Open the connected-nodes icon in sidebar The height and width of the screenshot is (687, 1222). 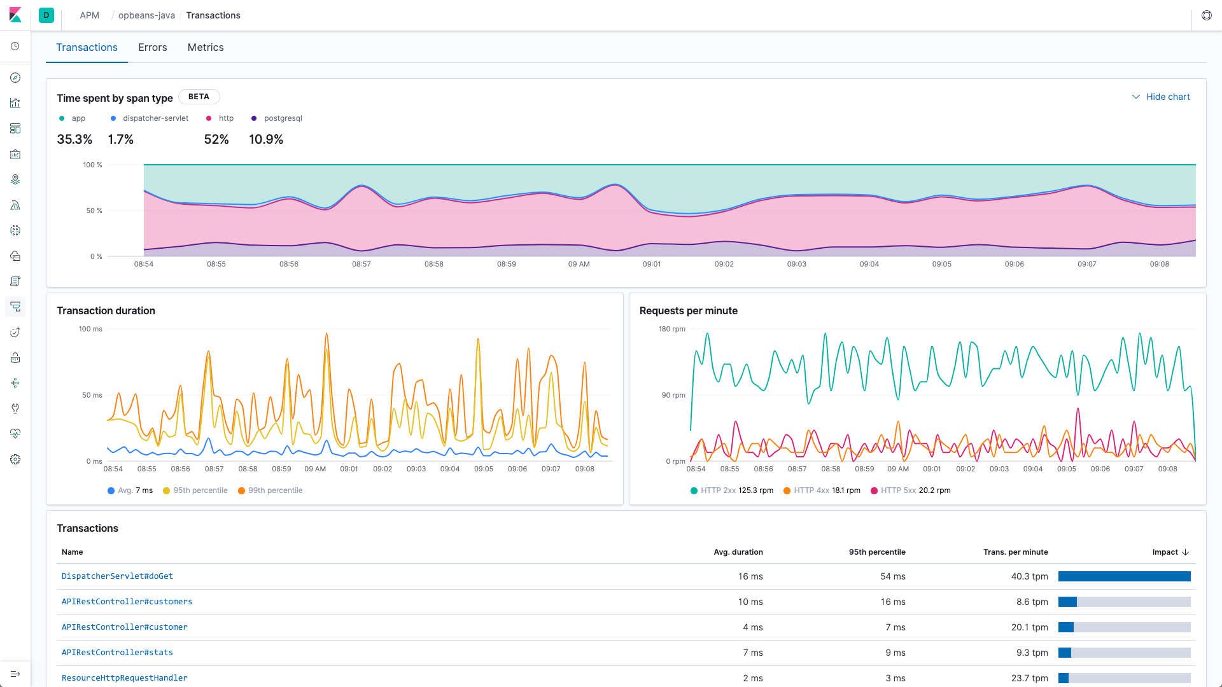click(x=15, y=383)
